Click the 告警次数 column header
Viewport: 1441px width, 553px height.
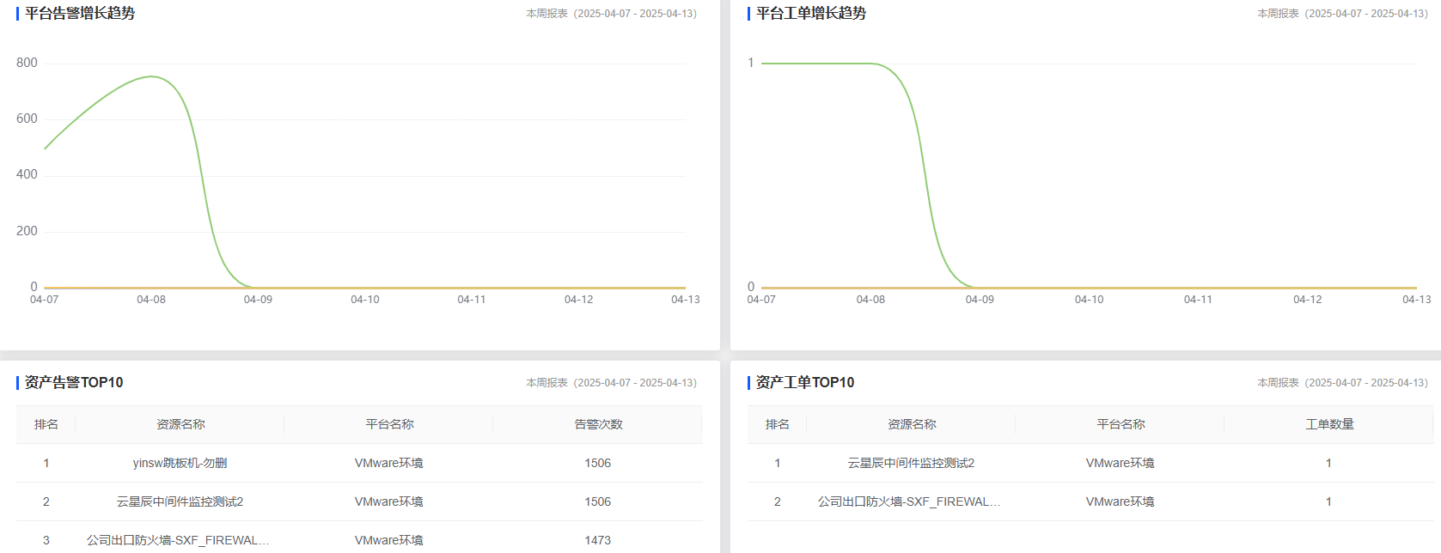point(598,424)
